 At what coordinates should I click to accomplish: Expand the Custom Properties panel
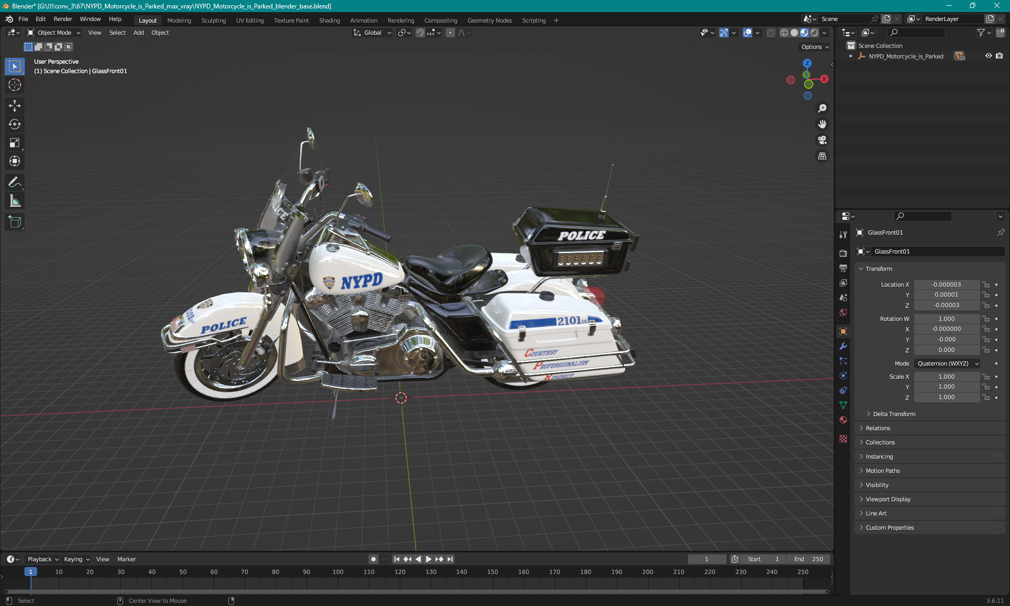coord(889,528)
